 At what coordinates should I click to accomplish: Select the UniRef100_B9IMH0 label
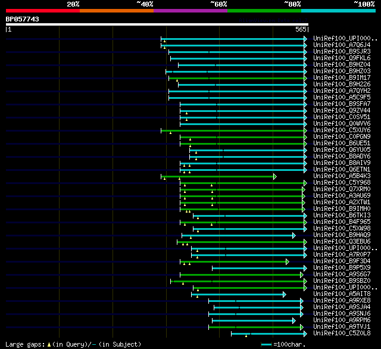342,209
